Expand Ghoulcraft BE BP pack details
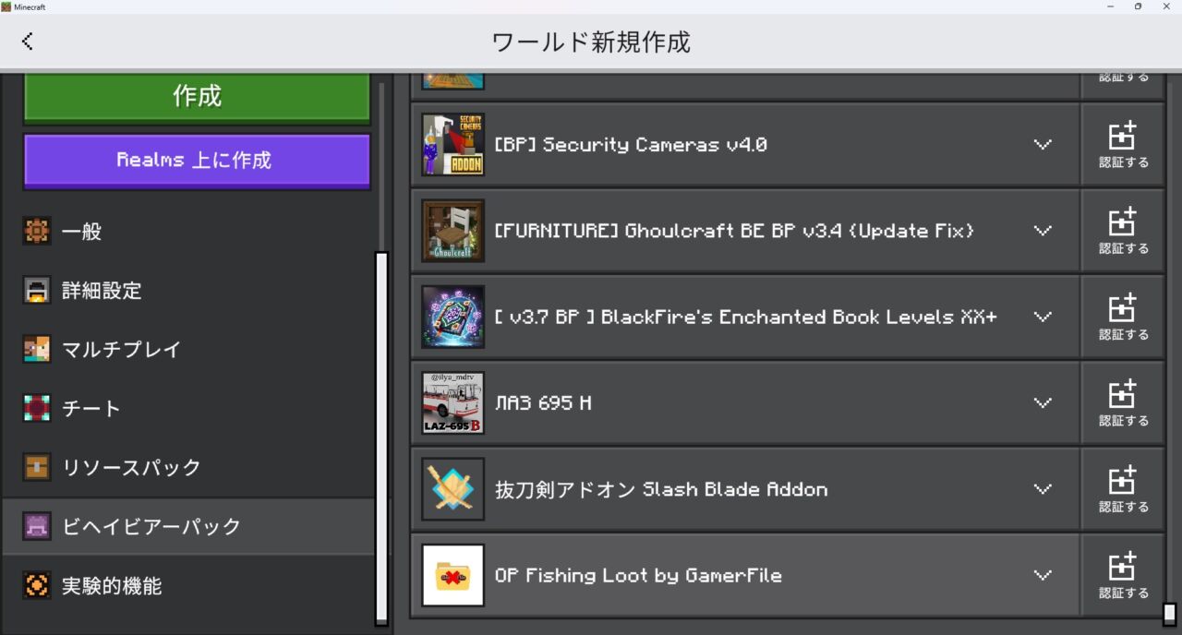The height and width of the screenshot is (635, 1182). 1043,231
